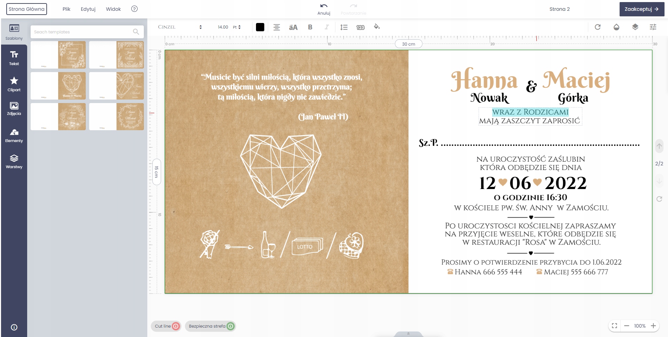
Task: Open the help question mark icon
Action: point(134,9)
